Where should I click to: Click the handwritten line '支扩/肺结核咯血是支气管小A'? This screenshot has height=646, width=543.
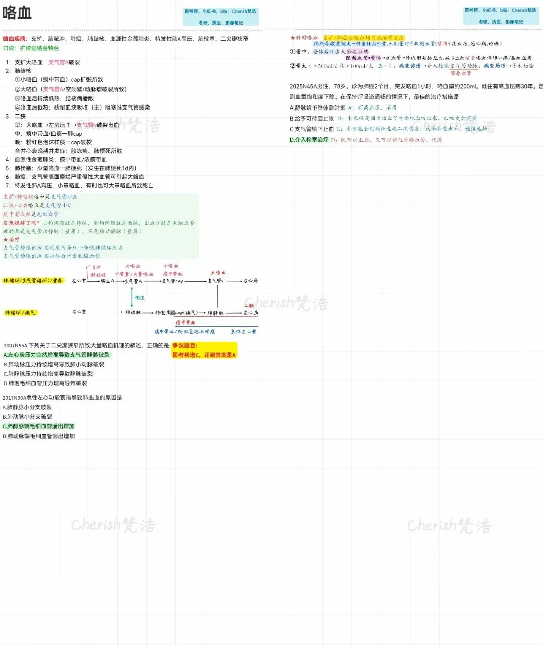click(x=40, y=197)
